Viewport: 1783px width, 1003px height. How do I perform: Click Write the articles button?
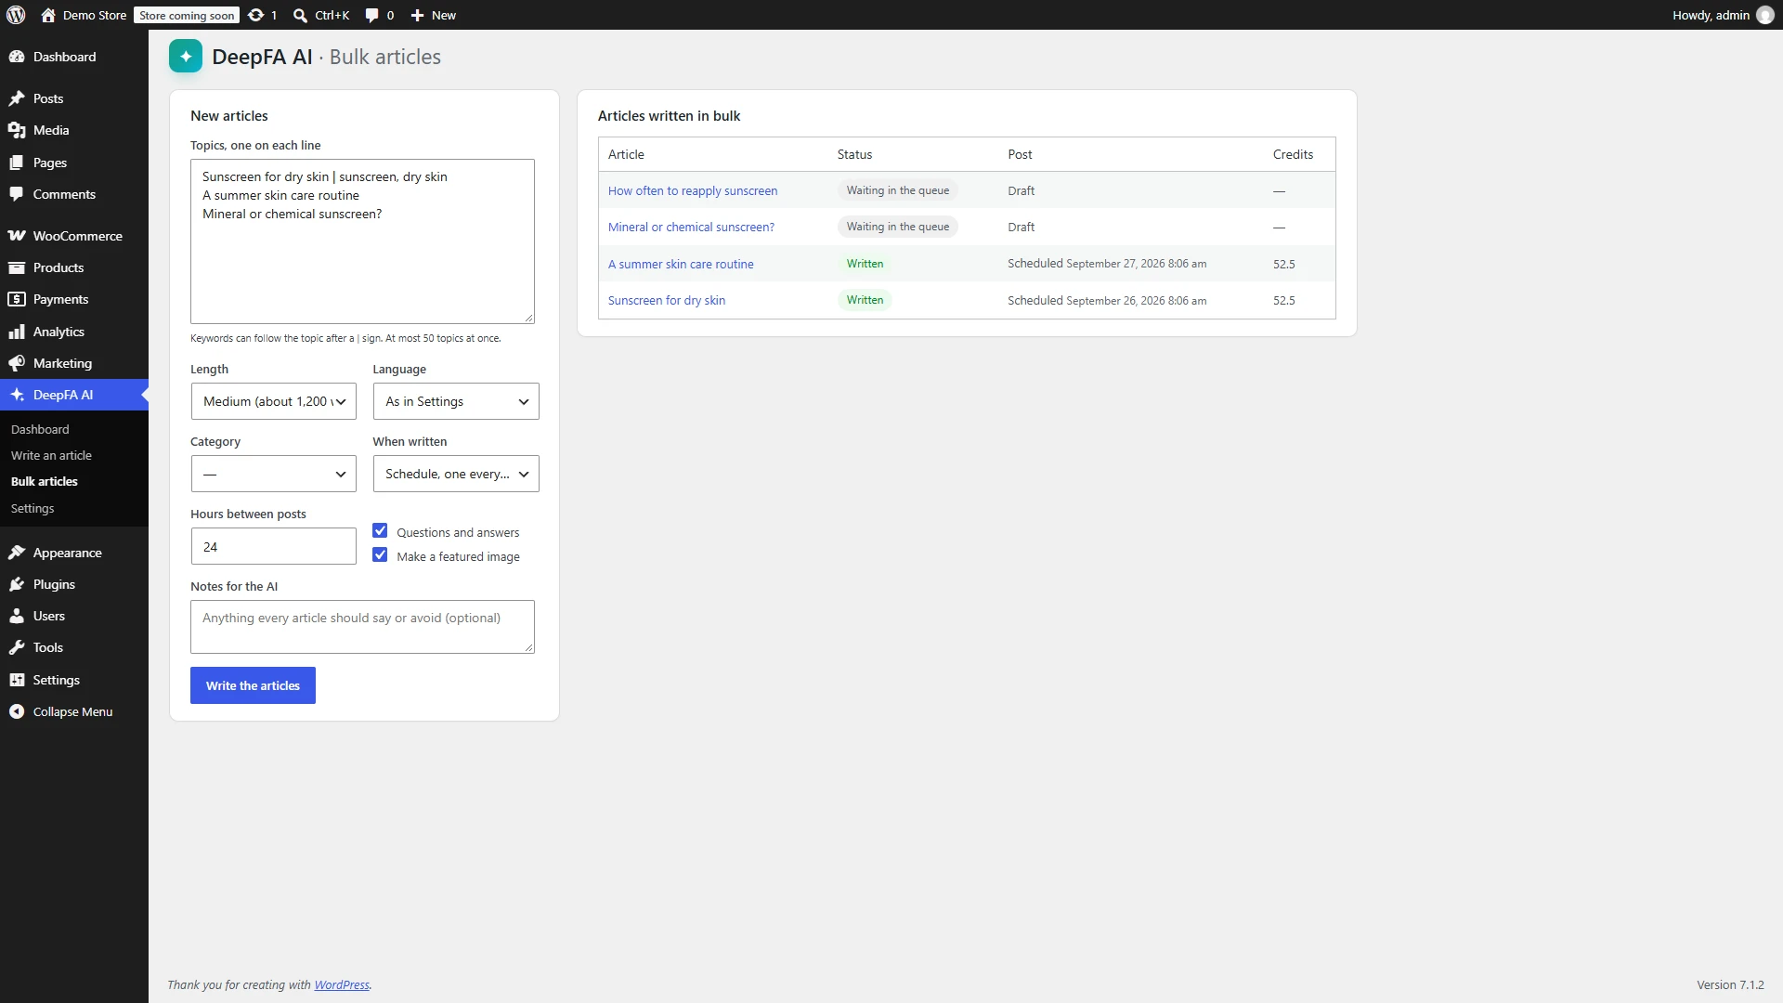253,685
